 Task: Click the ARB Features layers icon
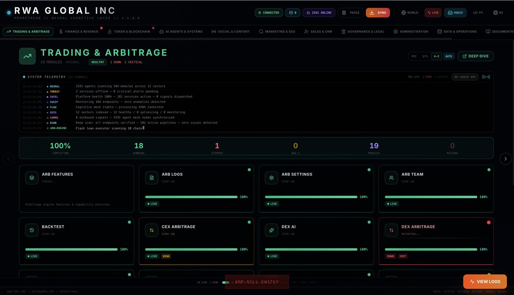click(32, 178)
